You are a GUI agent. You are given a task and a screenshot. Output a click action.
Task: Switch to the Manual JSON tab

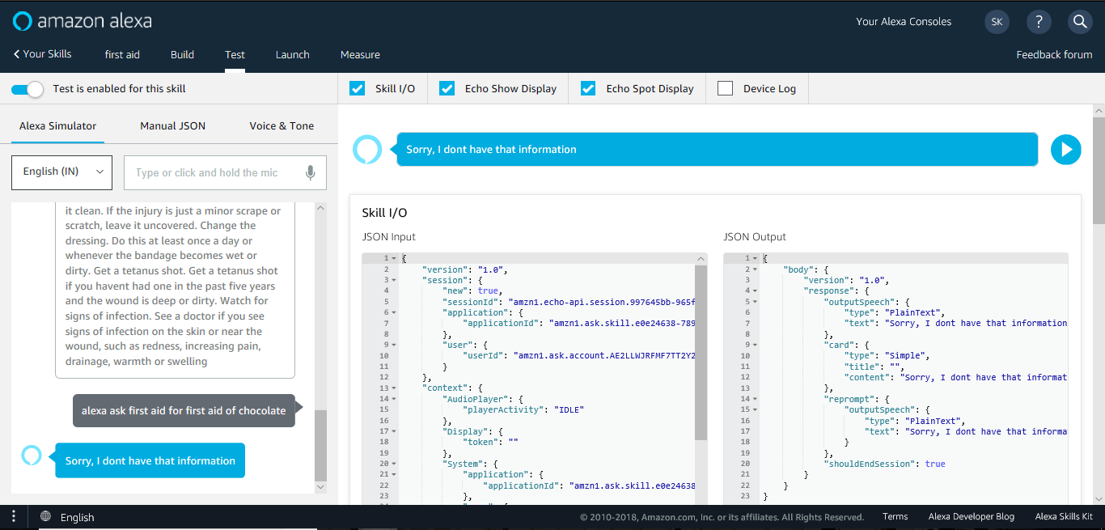(x=172, y=125)
